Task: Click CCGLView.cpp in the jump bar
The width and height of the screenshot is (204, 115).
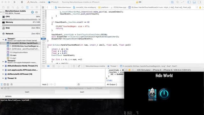Action: (x=118, y=7)
